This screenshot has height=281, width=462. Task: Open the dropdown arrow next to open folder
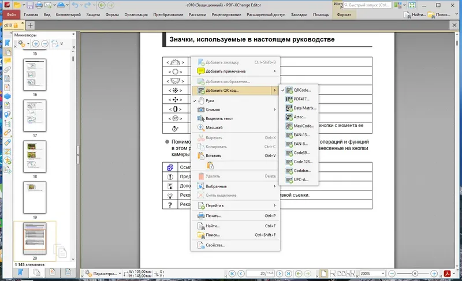tap(24, 5)
